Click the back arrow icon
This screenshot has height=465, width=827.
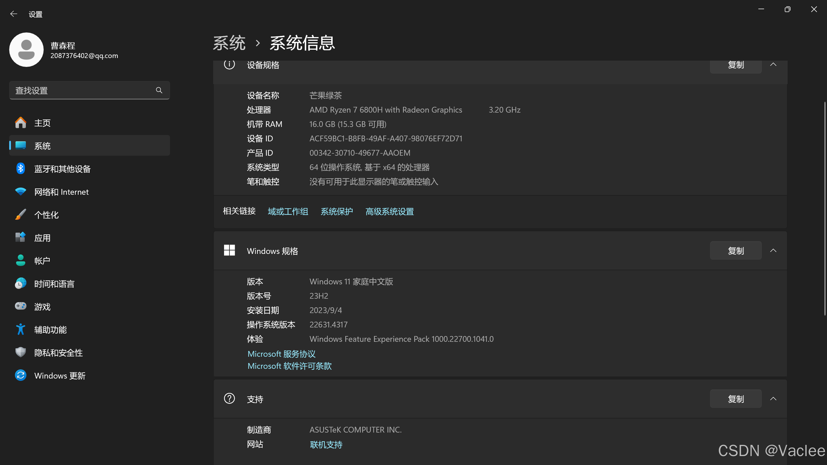coord(14,14)
